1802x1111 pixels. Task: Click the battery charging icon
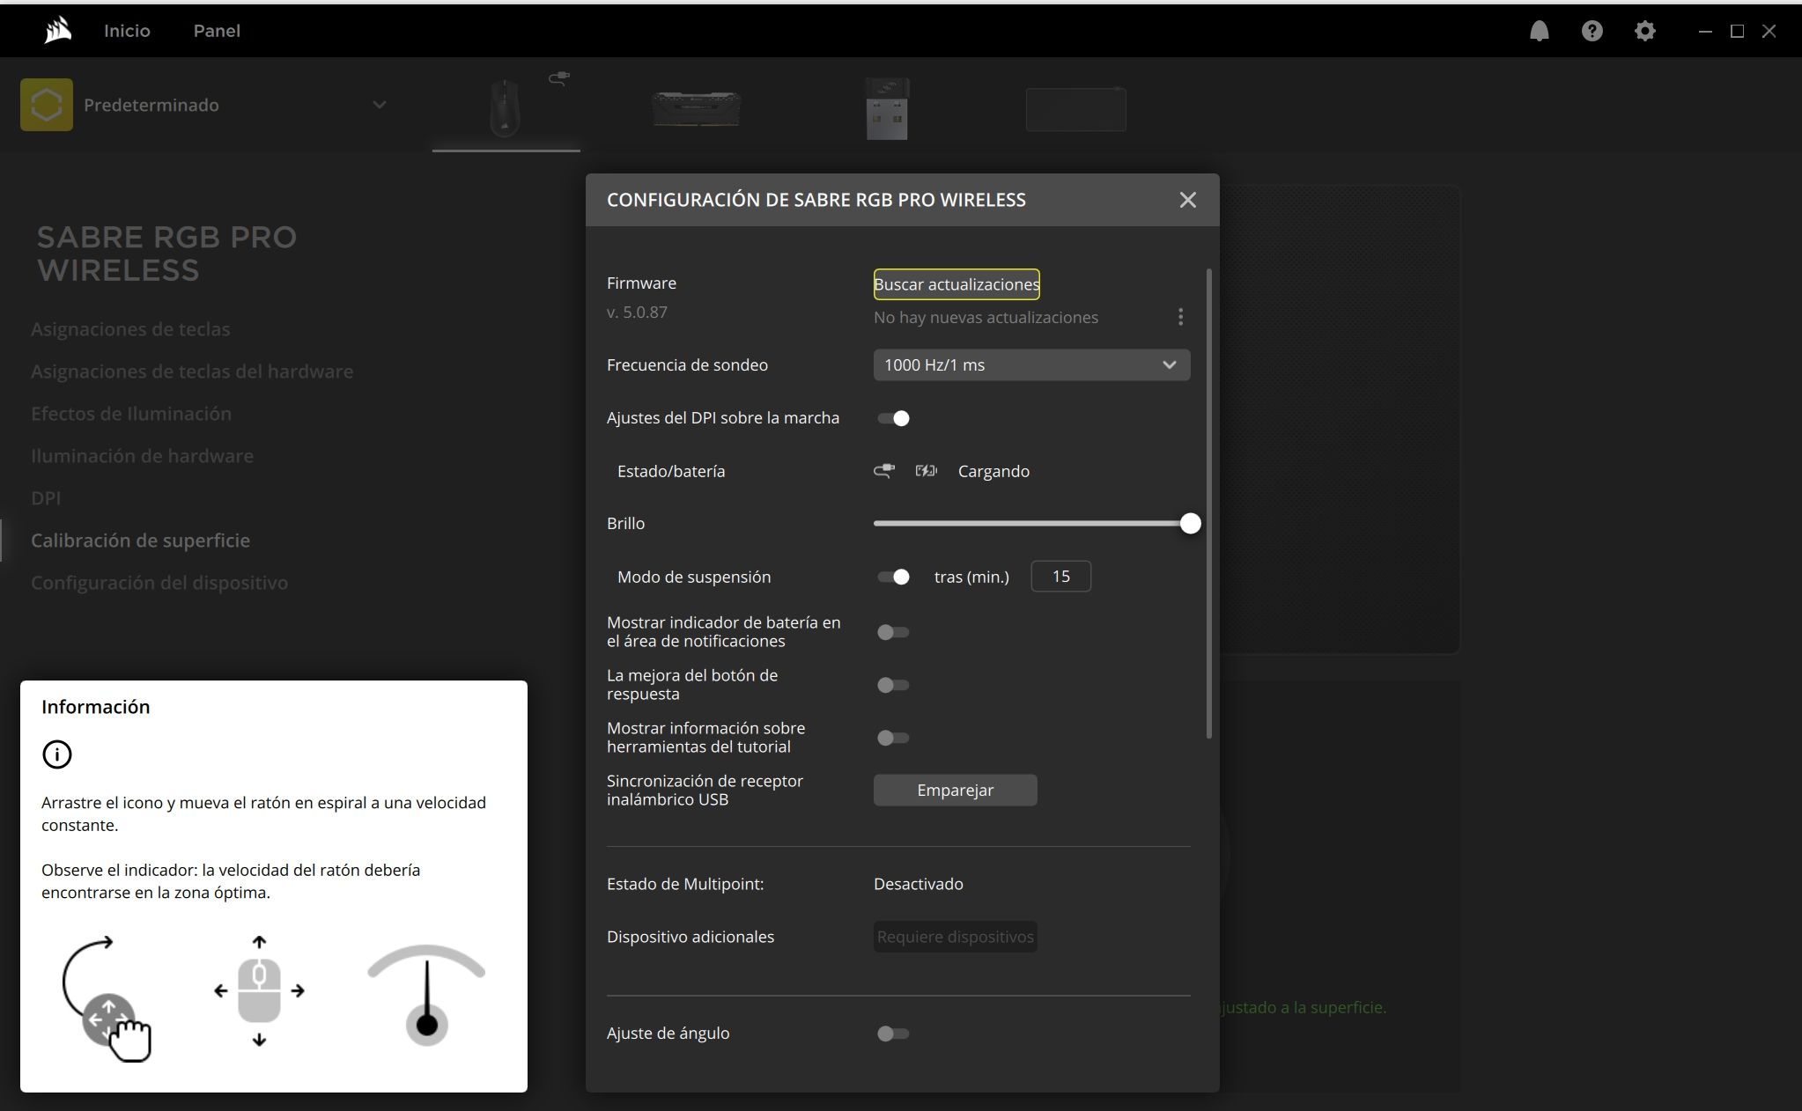(x=926, y=471)
